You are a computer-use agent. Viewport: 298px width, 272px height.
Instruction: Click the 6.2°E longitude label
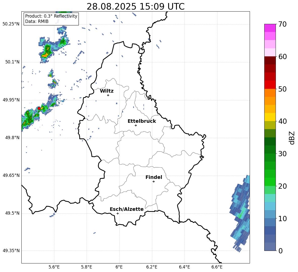pyautogui.click(x=152, y=267)
